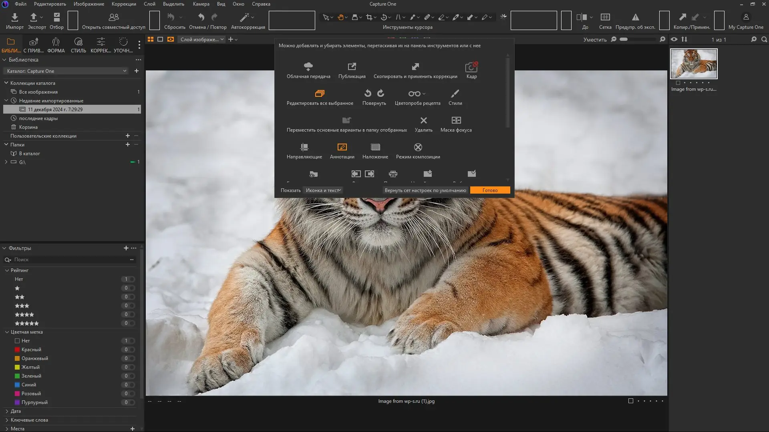The width and height of the screenshot is (769, 432).
Task: Click the Cloud Transfer icon
Action: click(308, 66)
